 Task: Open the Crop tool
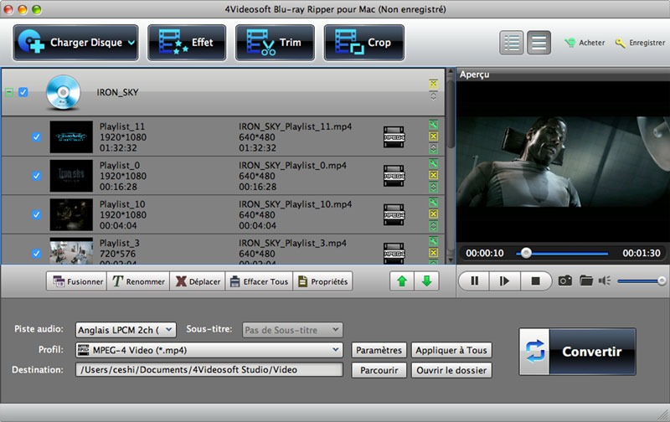tap(363, 43)
